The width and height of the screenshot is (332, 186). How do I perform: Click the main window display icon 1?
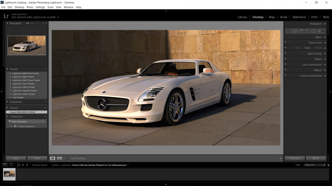[5, 165]
